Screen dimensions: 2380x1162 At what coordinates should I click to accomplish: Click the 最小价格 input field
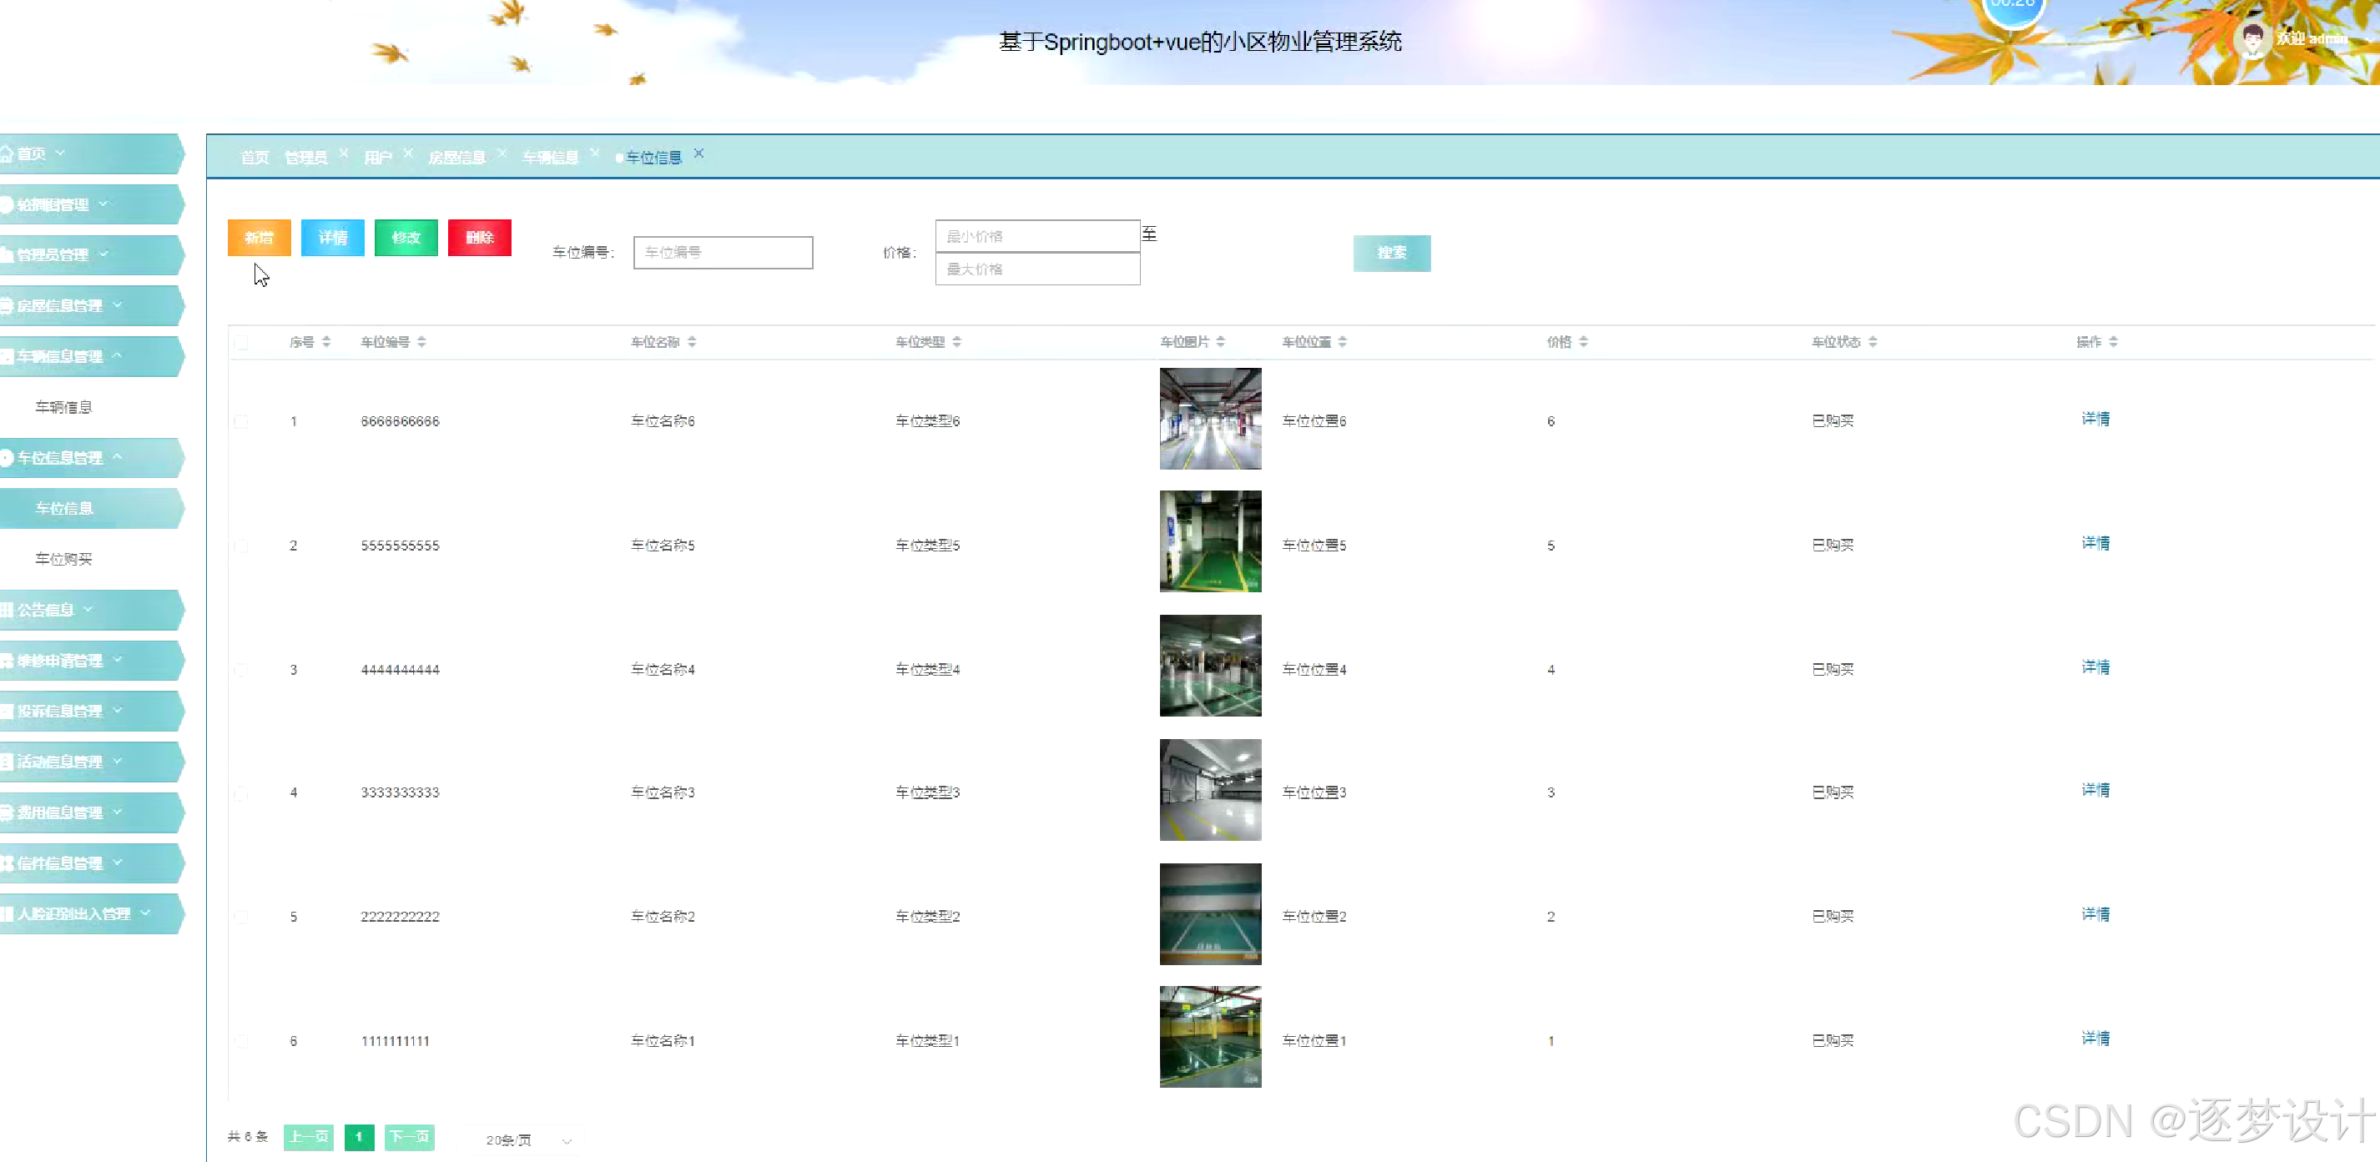1036,236
